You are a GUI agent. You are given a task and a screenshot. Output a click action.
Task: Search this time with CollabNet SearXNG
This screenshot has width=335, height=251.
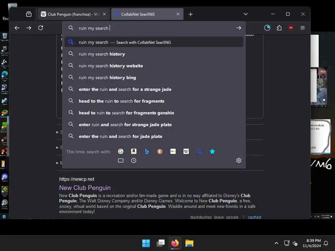(199, 151)
